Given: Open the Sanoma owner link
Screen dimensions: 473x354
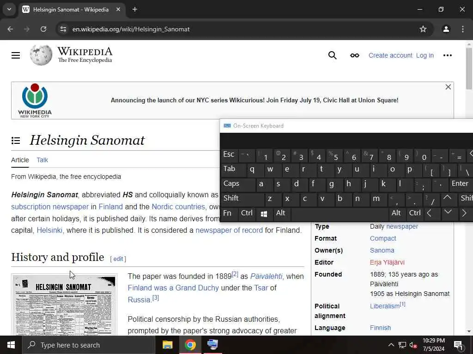Looking at the screenshot, I should (382, 250).
